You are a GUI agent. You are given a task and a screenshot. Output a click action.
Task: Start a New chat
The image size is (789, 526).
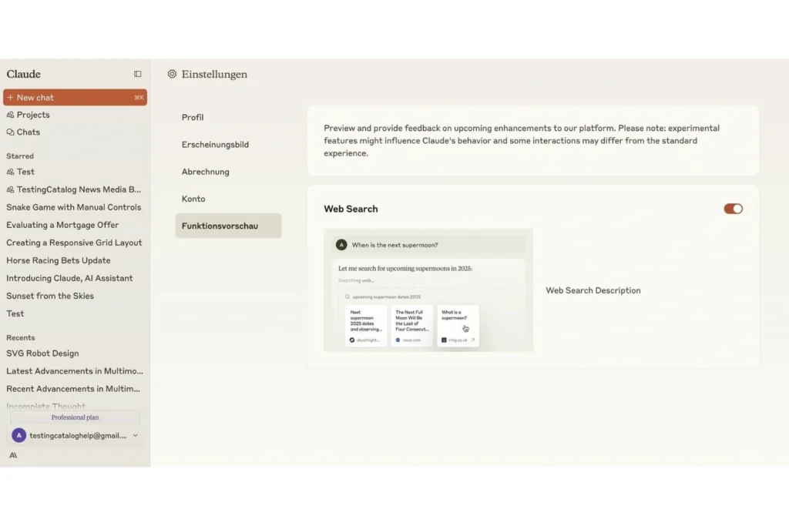(x=75, y=98)
